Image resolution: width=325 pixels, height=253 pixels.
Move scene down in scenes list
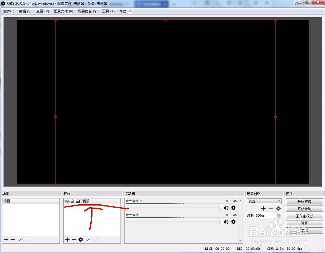28,240
